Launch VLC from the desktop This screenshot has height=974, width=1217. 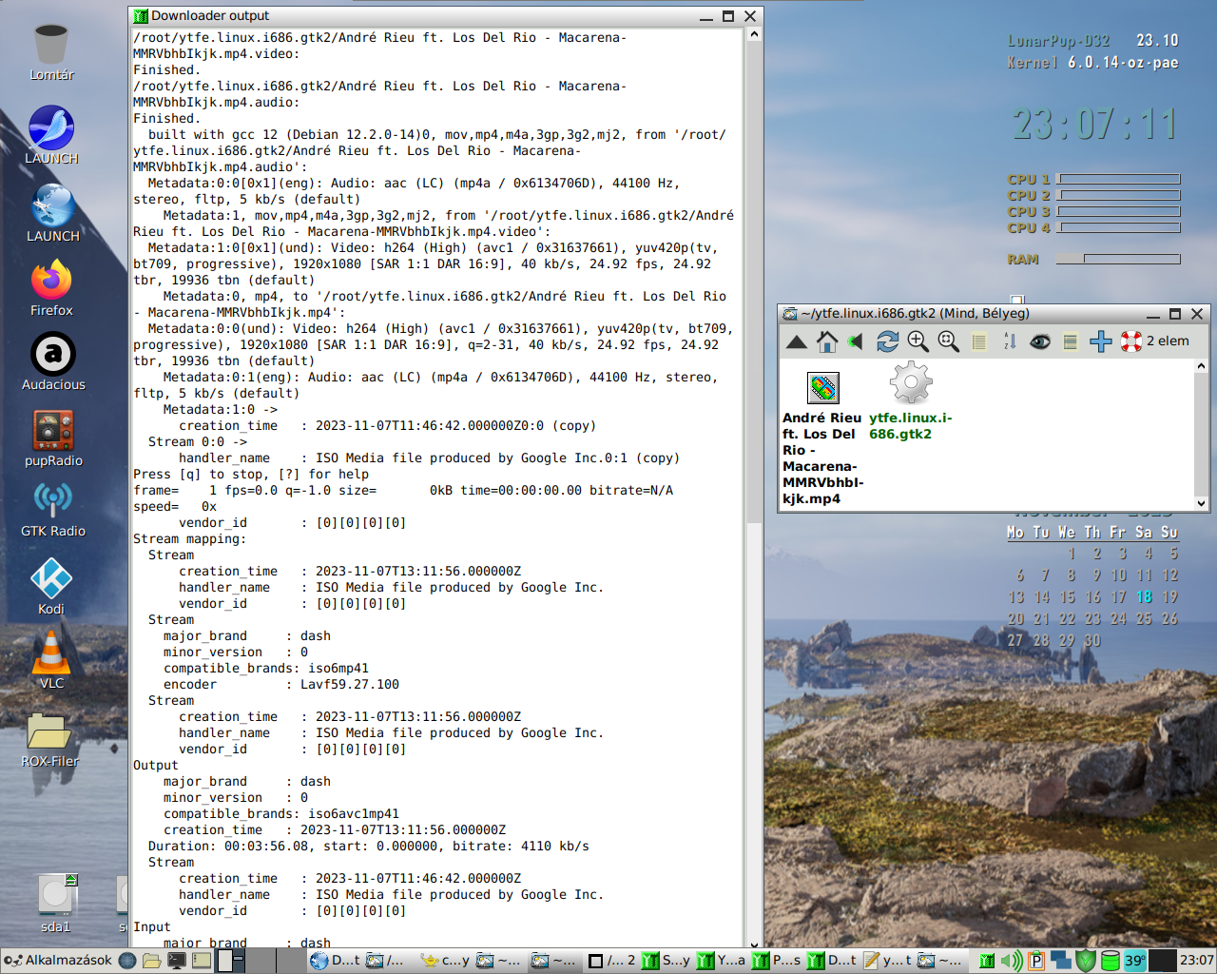pos(51,660)
